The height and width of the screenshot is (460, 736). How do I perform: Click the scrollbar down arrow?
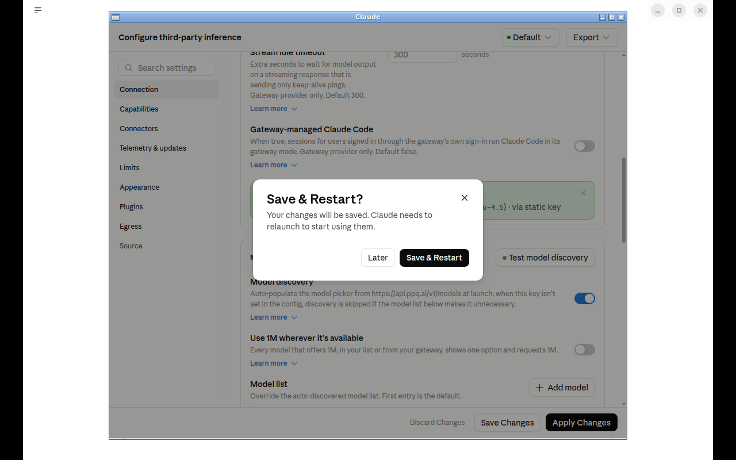[x=624, y=404]
